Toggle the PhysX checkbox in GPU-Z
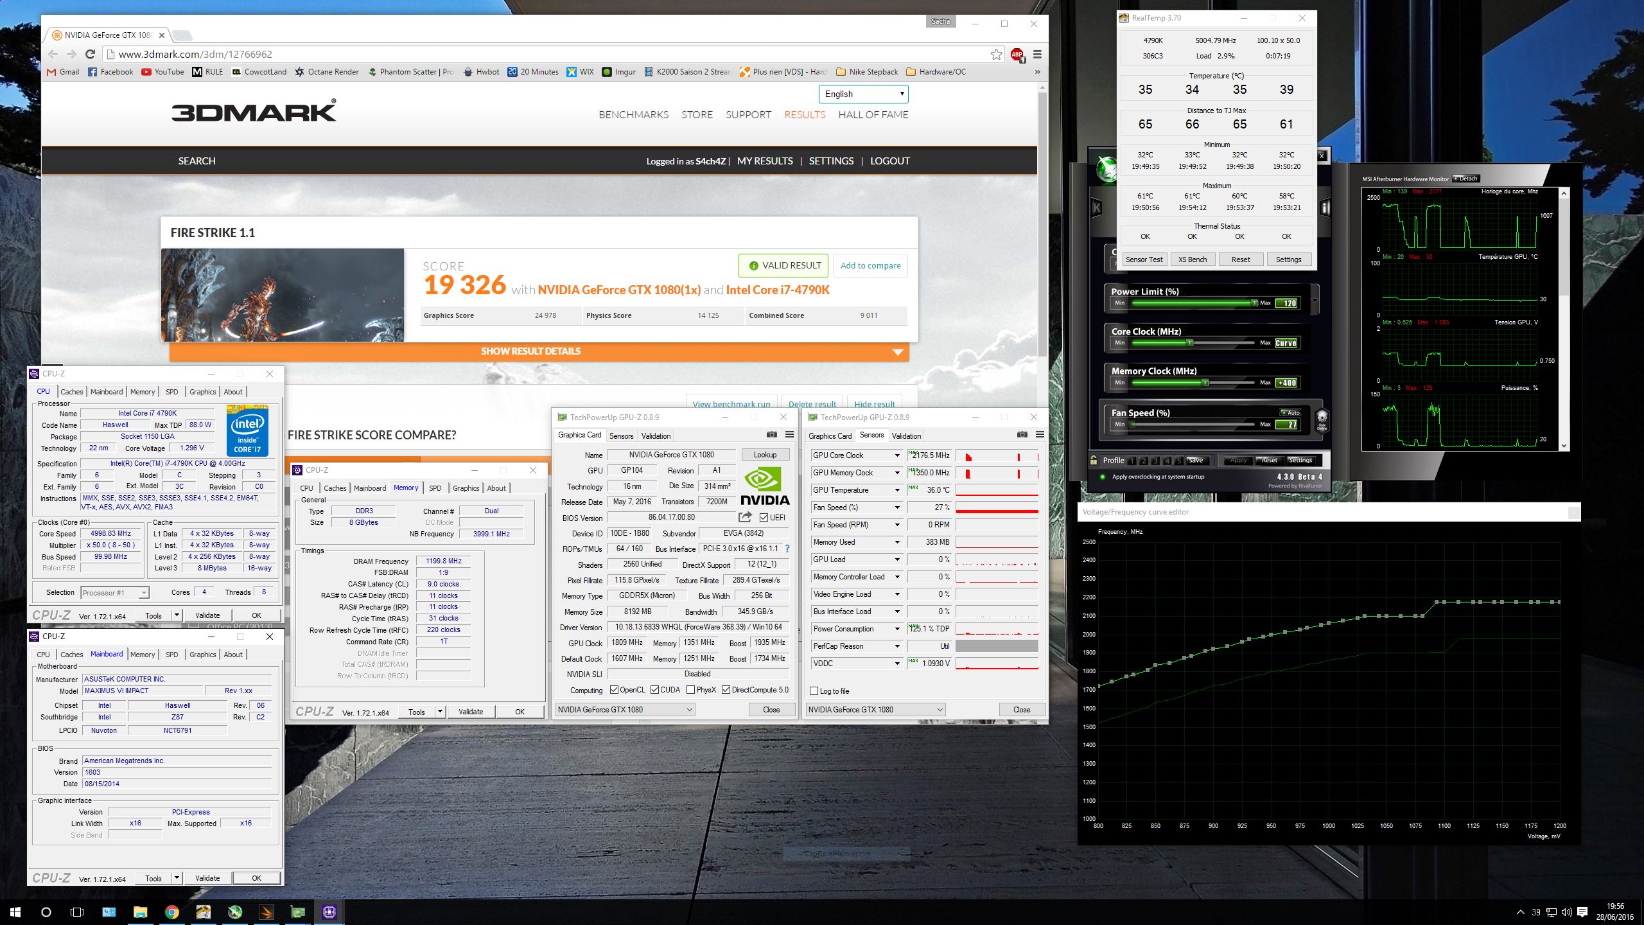 pyautogui.click(x=690, y=690)
